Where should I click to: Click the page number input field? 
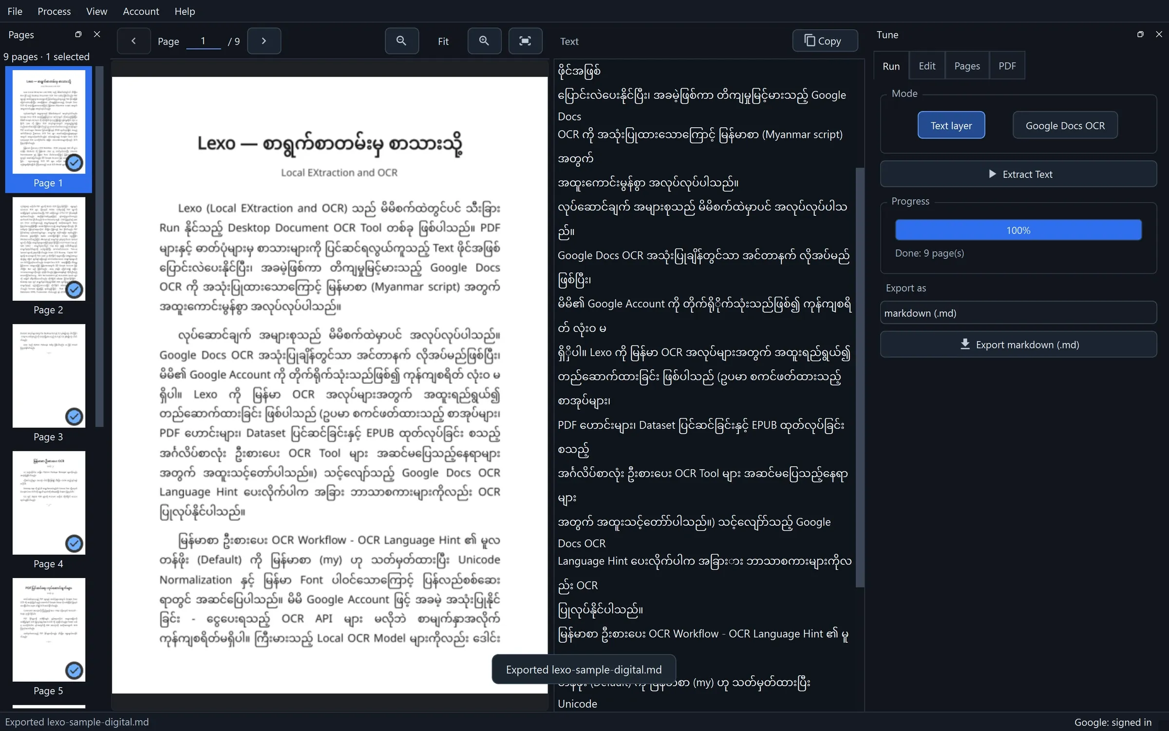(204, 41)
